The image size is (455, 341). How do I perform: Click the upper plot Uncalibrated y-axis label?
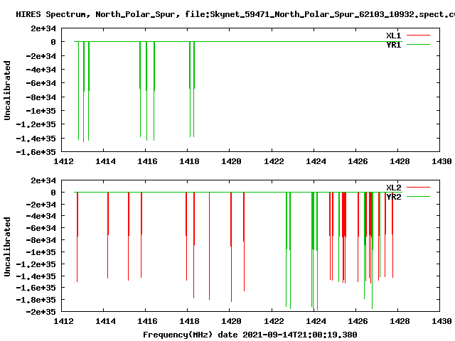pos(7,90)
